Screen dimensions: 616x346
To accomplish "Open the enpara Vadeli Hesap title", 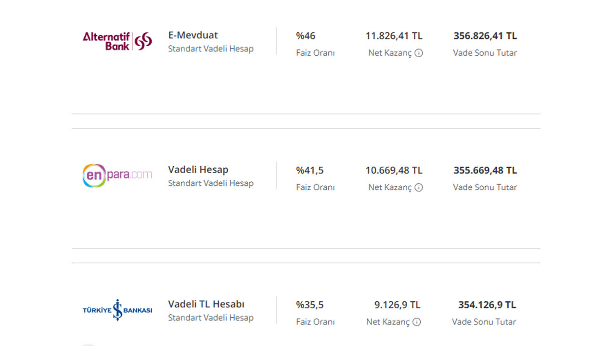I will (198, 170).
